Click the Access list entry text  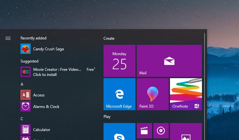pos(39,95)
